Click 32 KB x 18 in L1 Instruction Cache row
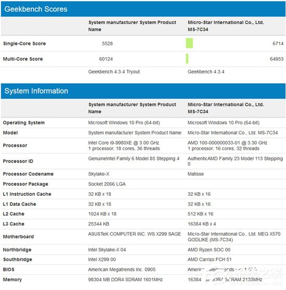 pos(99,194)
